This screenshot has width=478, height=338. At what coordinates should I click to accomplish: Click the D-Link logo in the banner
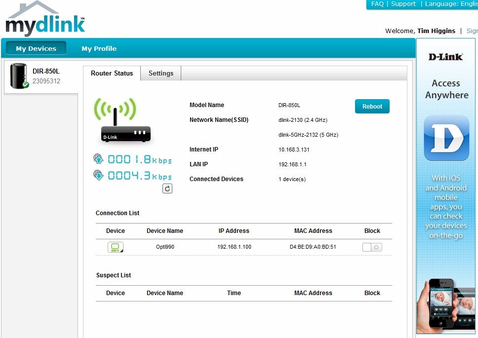446,57
